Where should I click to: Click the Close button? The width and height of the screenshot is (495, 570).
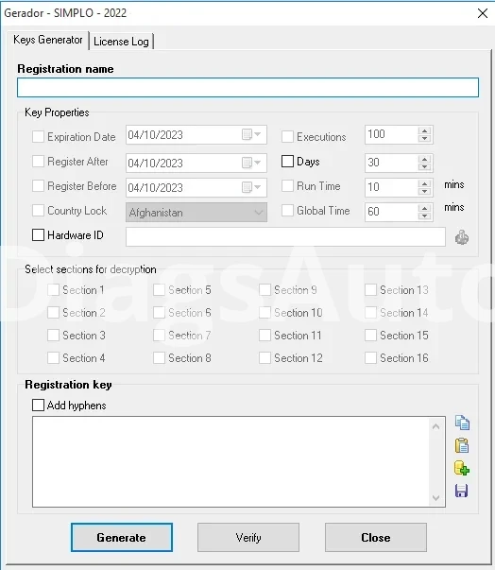pos(376,537)
